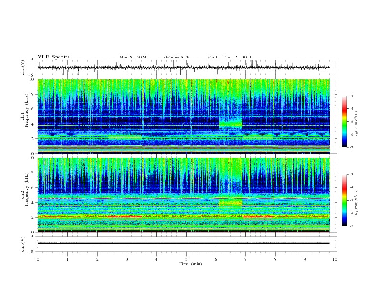
Task: Click the green noise burst in ch.2 spectrogram
Action: [x=231, y=202]
